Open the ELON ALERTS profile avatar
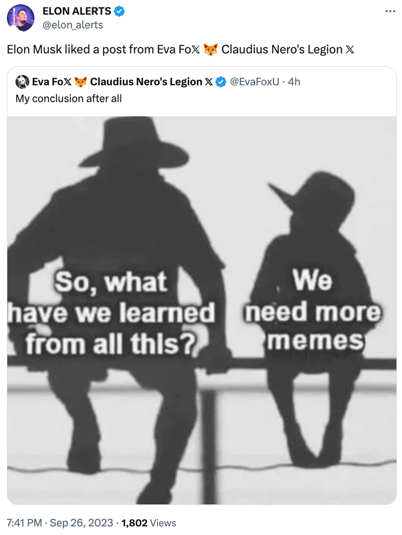This screenshot has width=402, height=535. (x=21, y=18)
